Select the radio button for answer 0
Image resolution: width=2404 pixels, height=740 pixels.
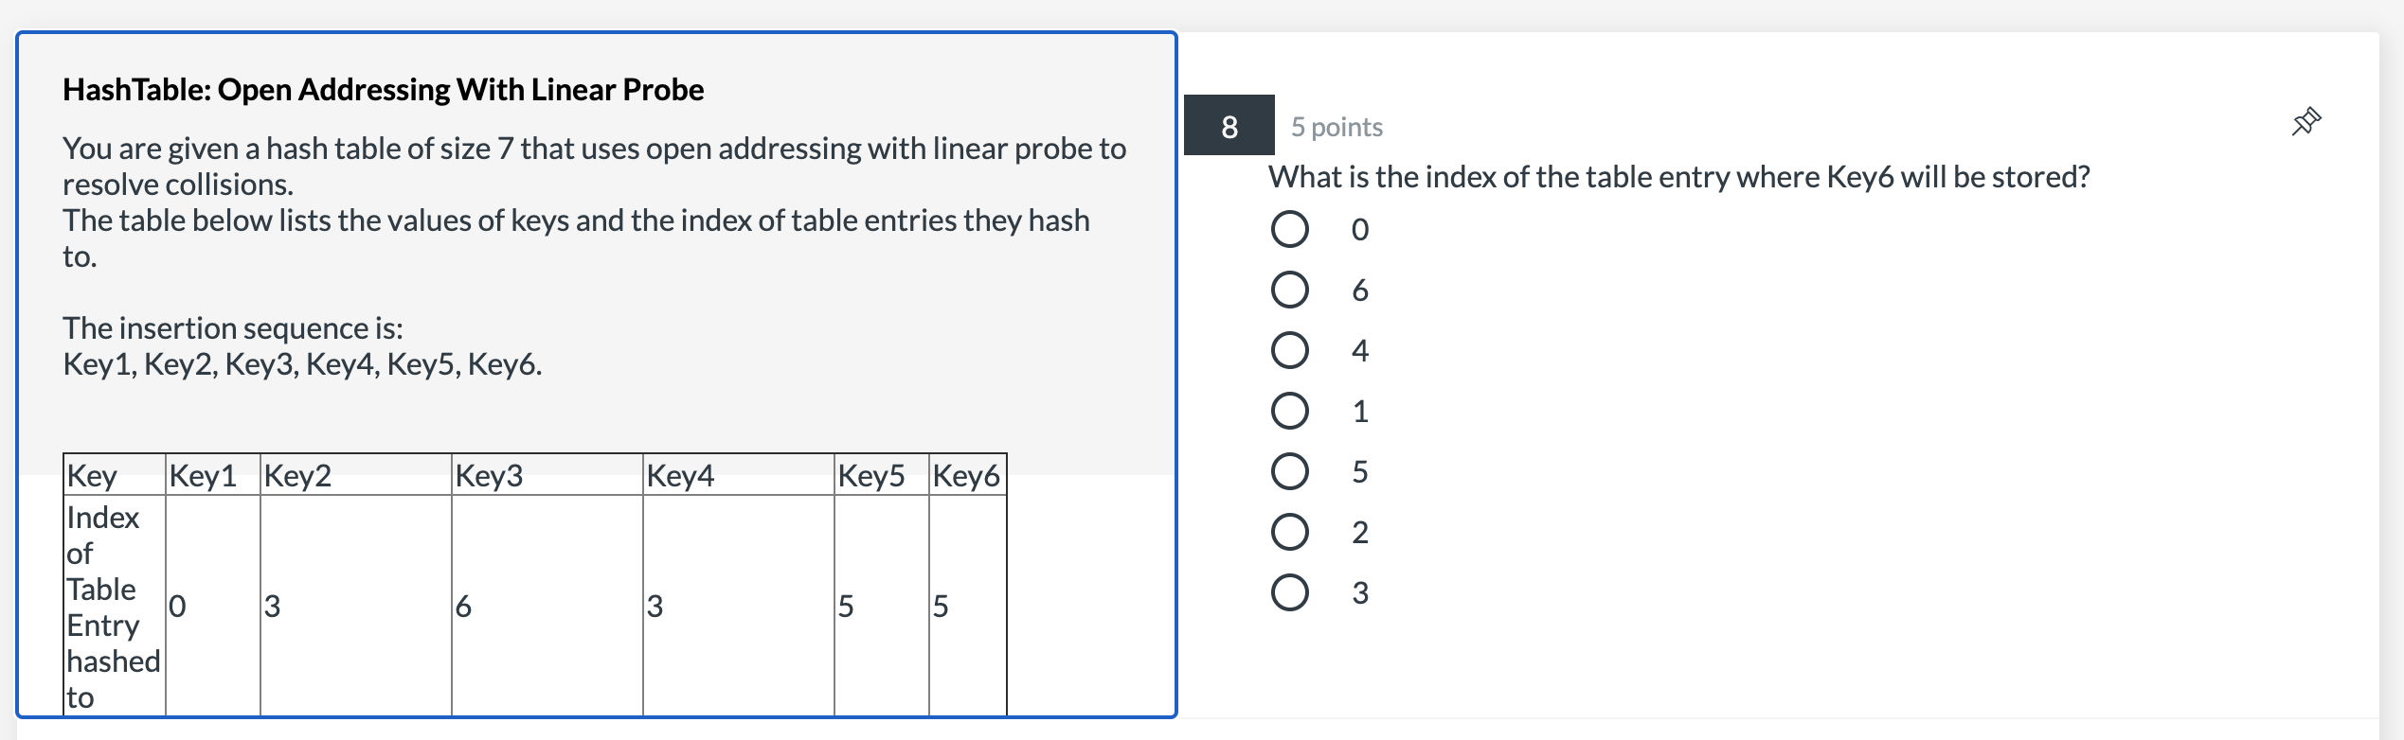tap(1289, 229)
